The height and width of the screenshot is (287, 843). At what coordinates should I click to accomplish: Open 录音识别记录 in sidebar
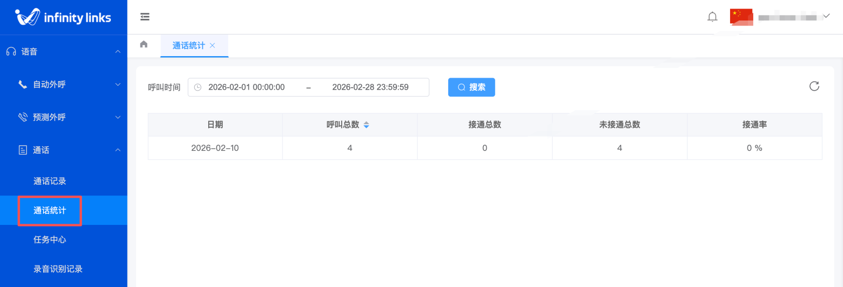58,269
